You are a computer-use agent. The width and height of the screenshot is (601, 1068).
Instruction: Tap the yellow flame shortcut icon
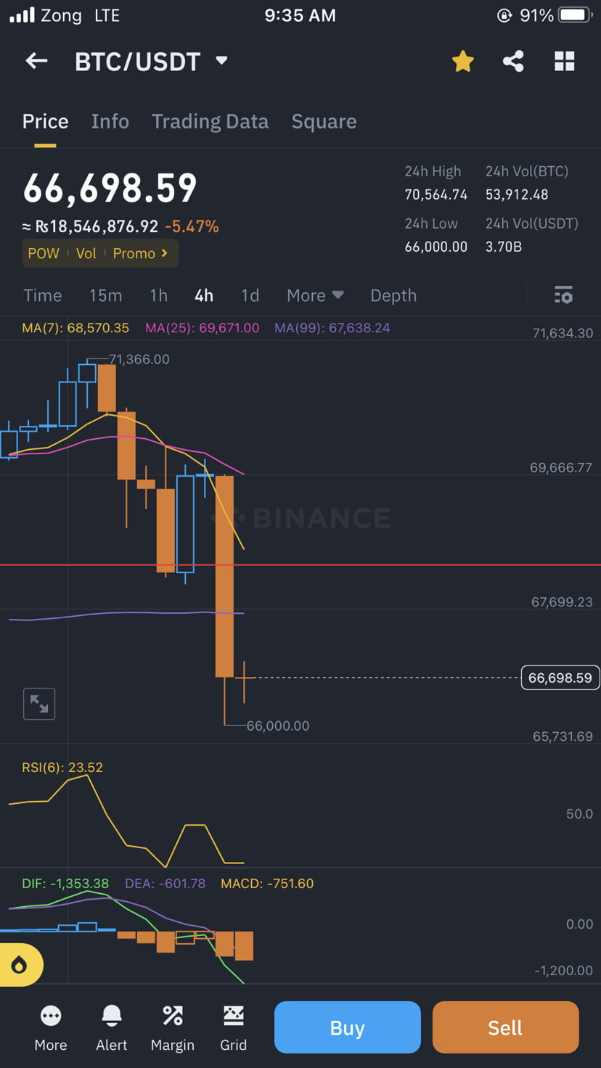coord(20,965)
